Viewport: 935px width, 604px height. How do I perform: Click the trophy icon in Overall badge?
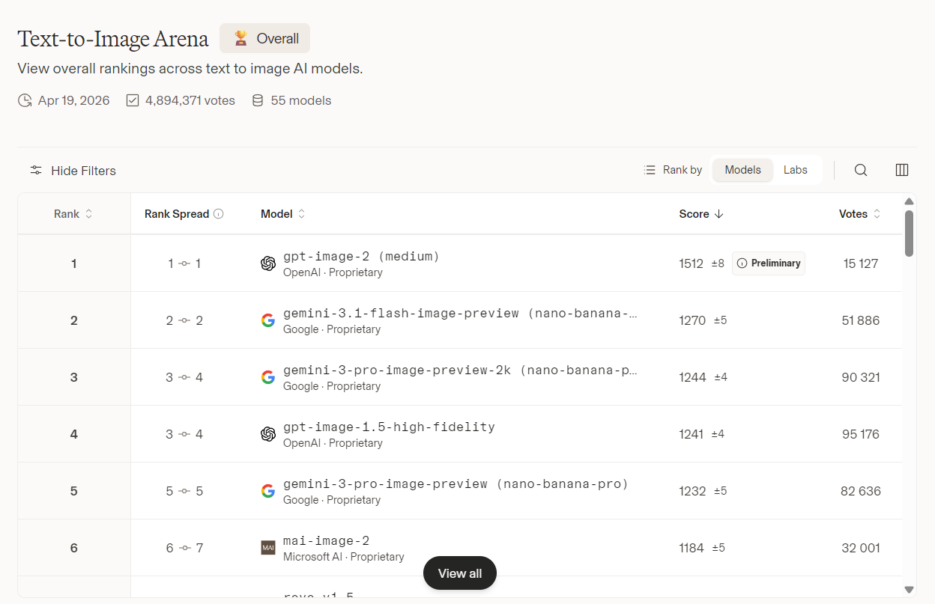(241, 38)
